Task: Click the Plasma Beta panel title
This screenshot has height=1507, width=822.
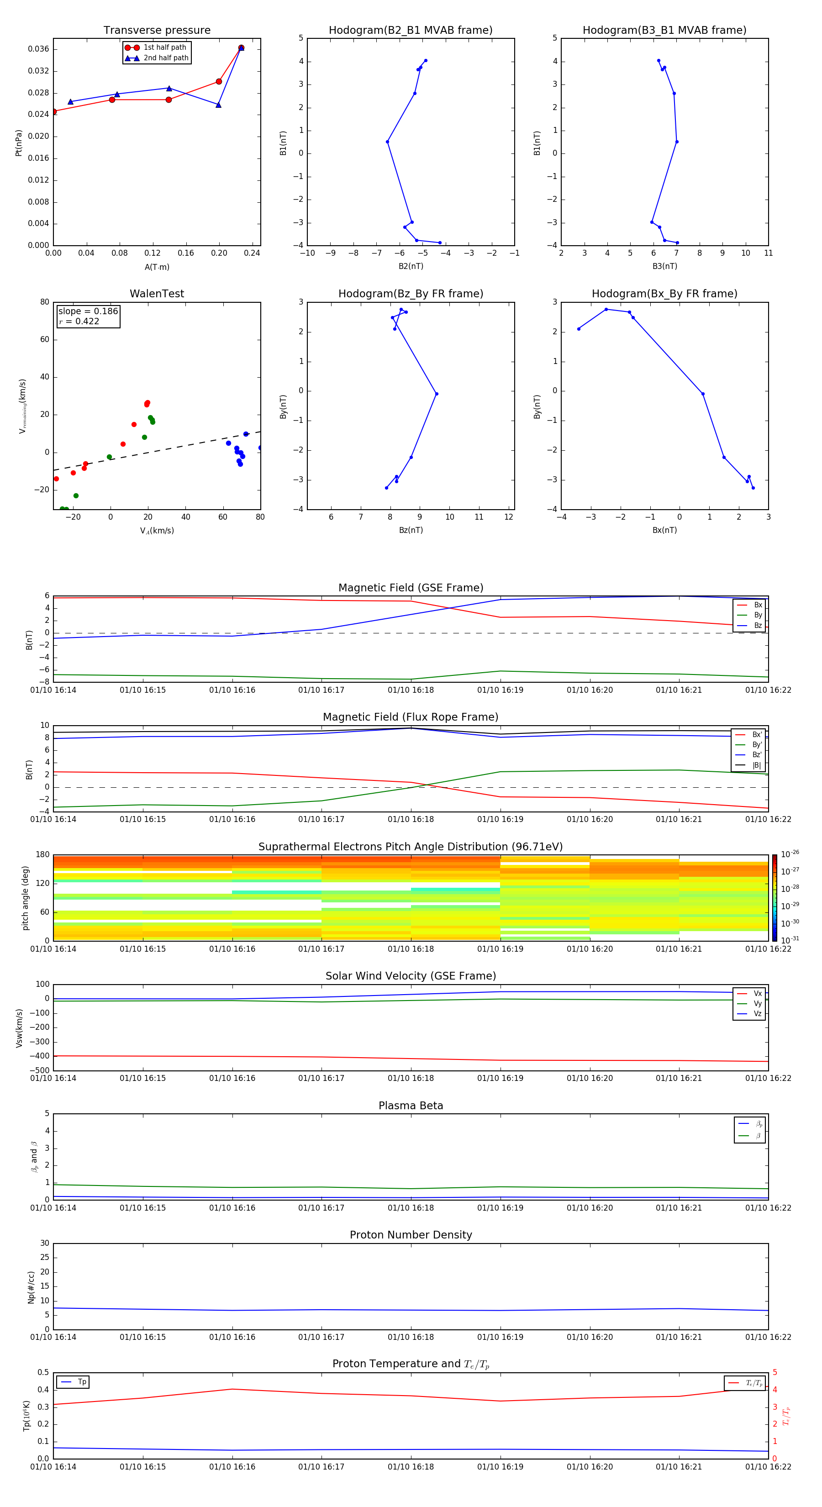Action: pyautogui.click(x=411, y=1106)
